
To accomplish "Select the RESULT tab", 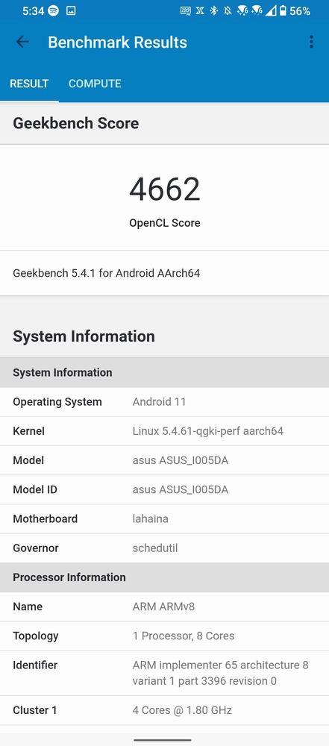I will click(30, 84).
